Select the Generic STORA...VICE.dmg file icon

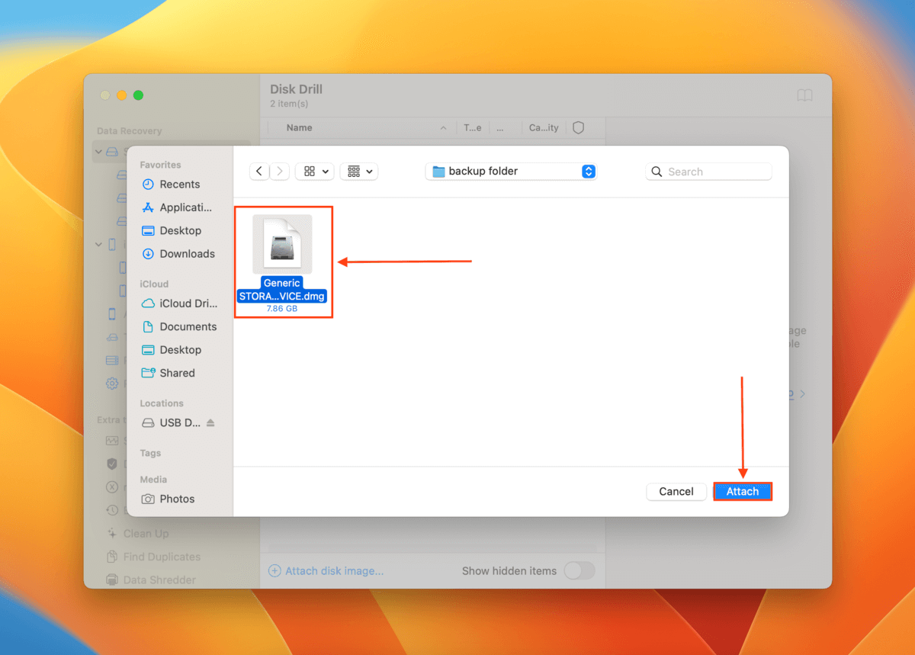282,243
